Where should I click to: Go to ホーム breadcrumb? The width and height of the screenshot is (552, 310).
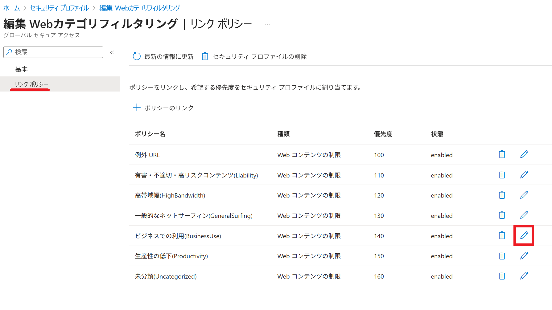(11, 8)
